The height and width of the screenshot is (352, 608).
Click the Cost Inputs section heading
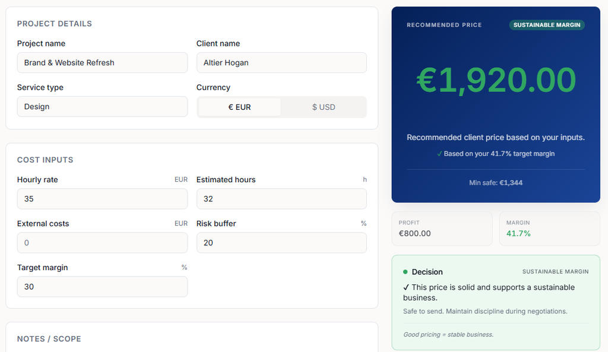pyautogui.click(x=45, y=160)
